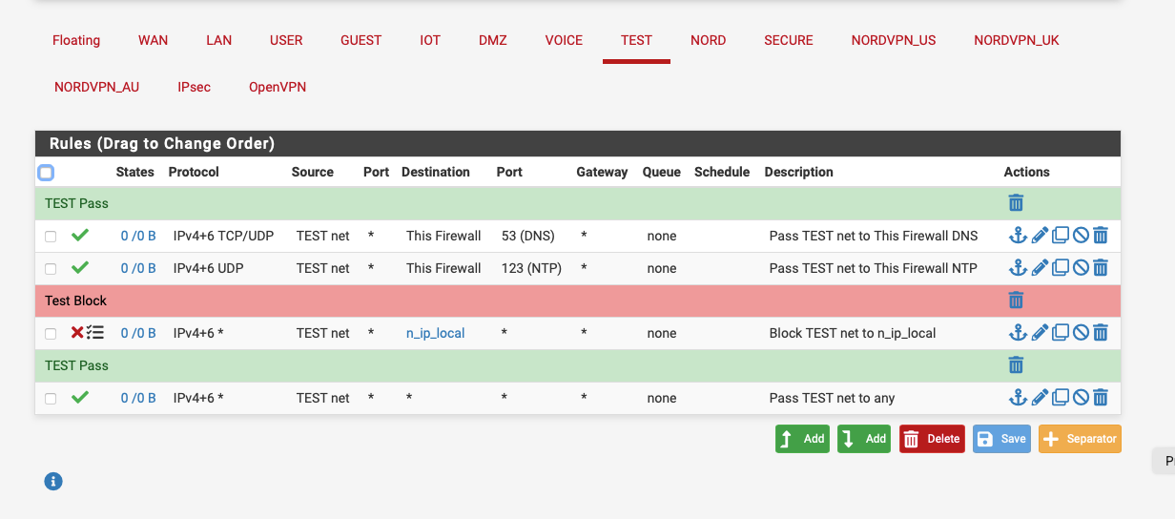This screenshot has width=1175, height=519.
Task: Select the '123 (NTP)' port cell
Action: coord(533,268)
